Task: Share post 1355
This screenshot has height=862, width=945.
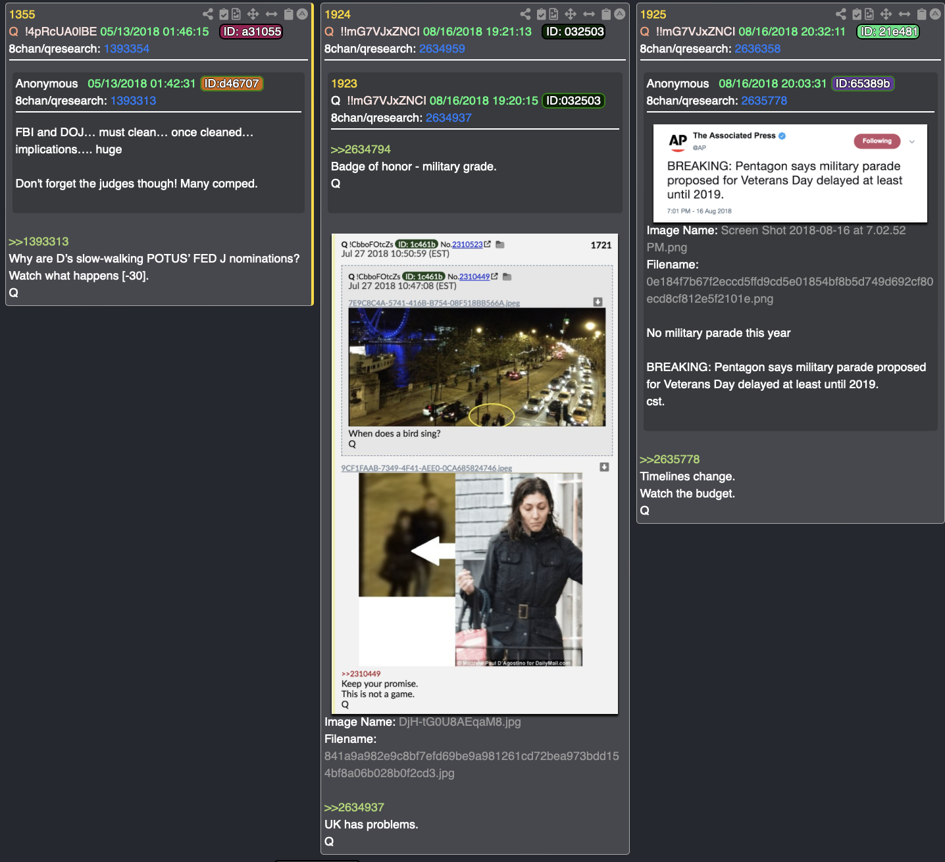Action: pyautogui.click(x=208, y=14)
